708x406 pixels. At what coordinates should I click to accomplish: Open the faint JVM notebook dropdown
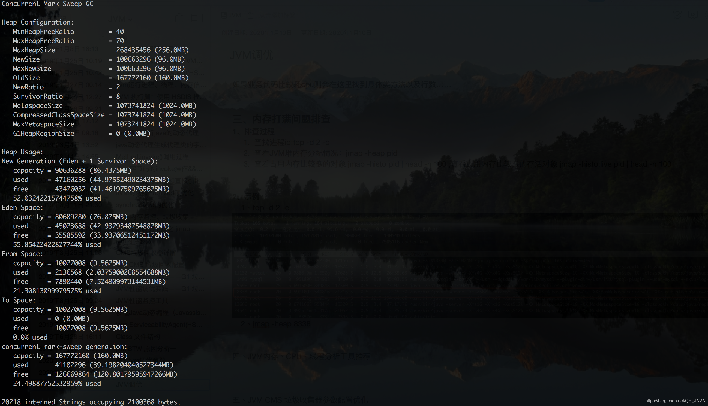coord(121,19)
